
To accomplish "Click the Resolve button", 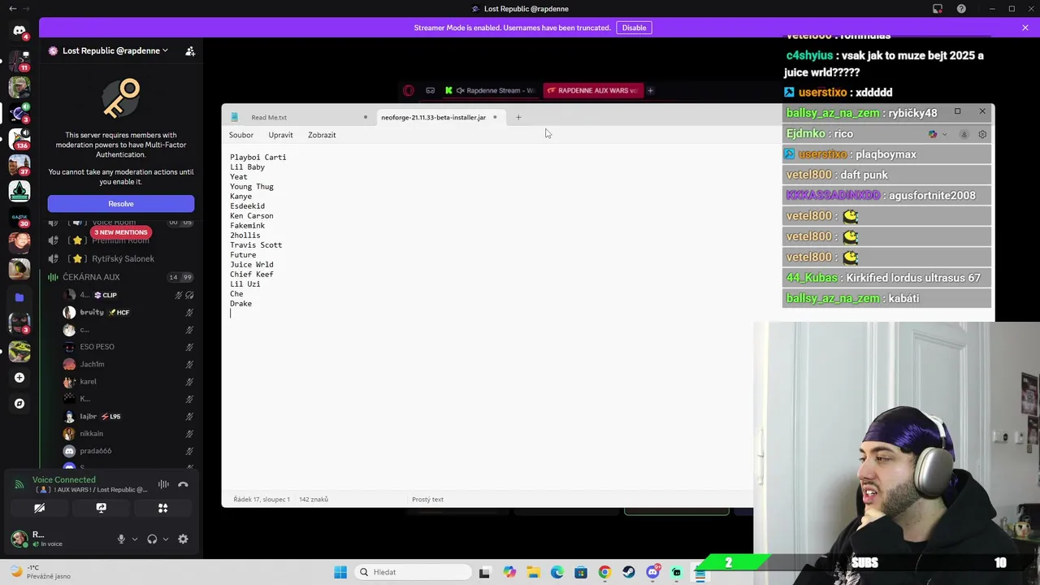I will click(121, 204).
